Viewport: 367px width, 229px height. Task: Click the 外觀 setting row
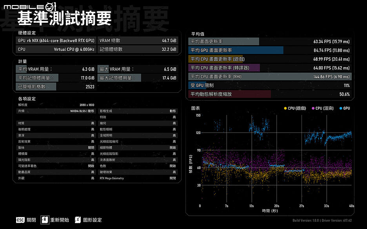[56, 178]
